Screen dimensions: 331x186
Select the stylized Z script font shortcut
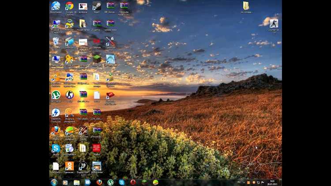point(83,131)
